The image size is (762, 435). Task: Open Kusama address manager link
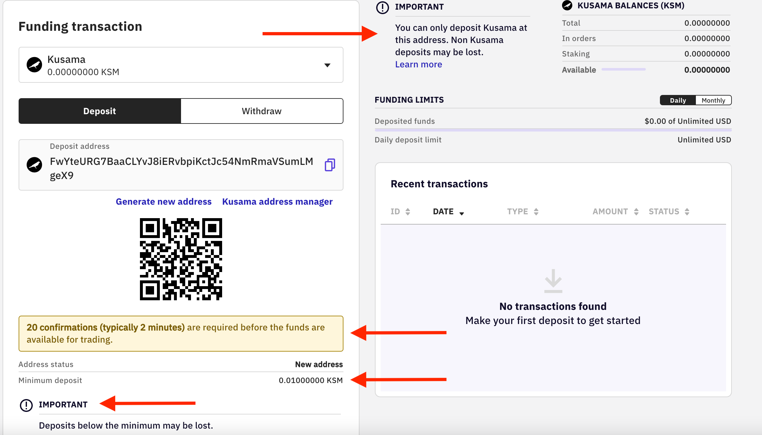277,201
